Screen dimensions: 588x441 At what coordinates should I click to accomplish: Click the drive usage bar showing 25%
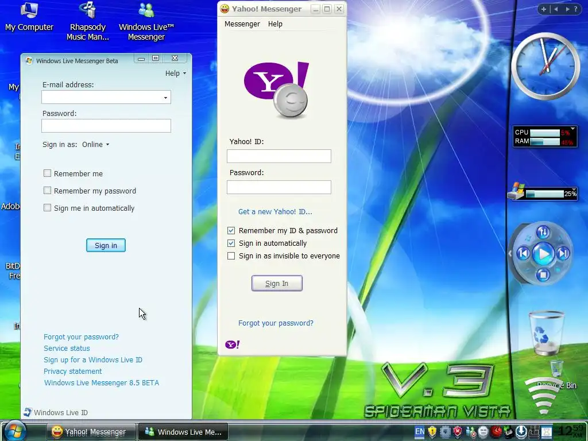(x=544, y=194)
